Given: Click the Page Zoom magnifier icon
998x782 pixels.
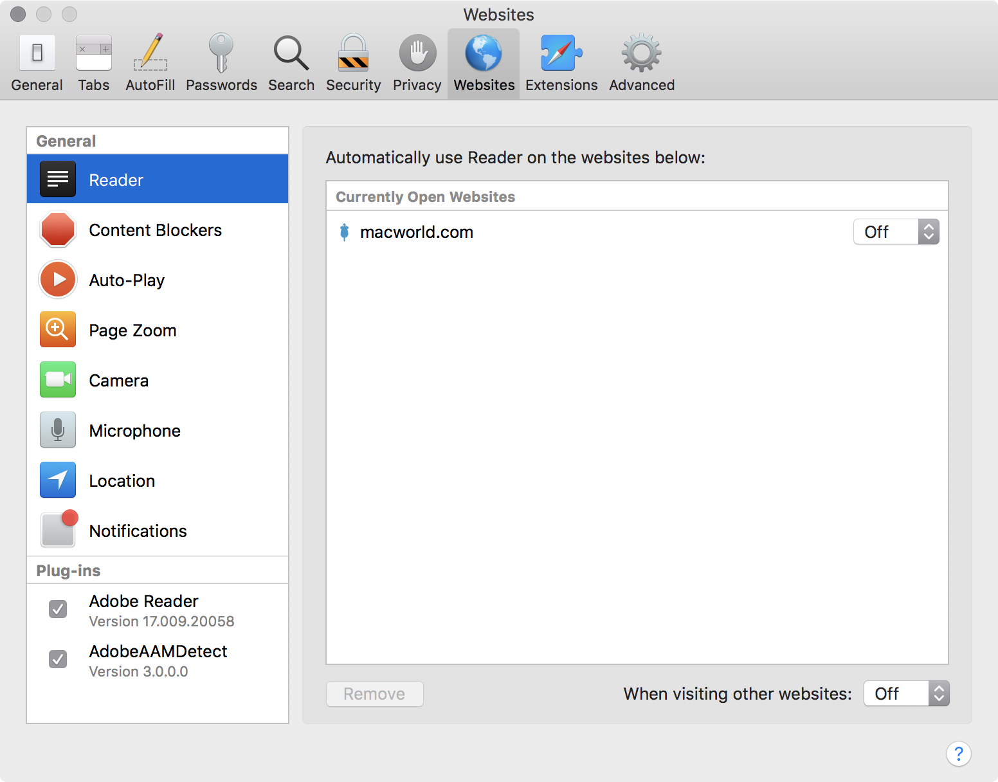Looking at the screenshot, I should point(58,329).
